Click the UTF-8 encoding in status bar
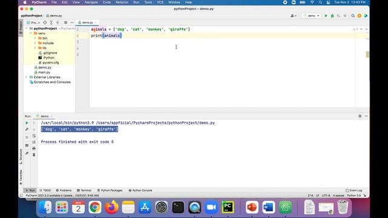 coord(326,196)
